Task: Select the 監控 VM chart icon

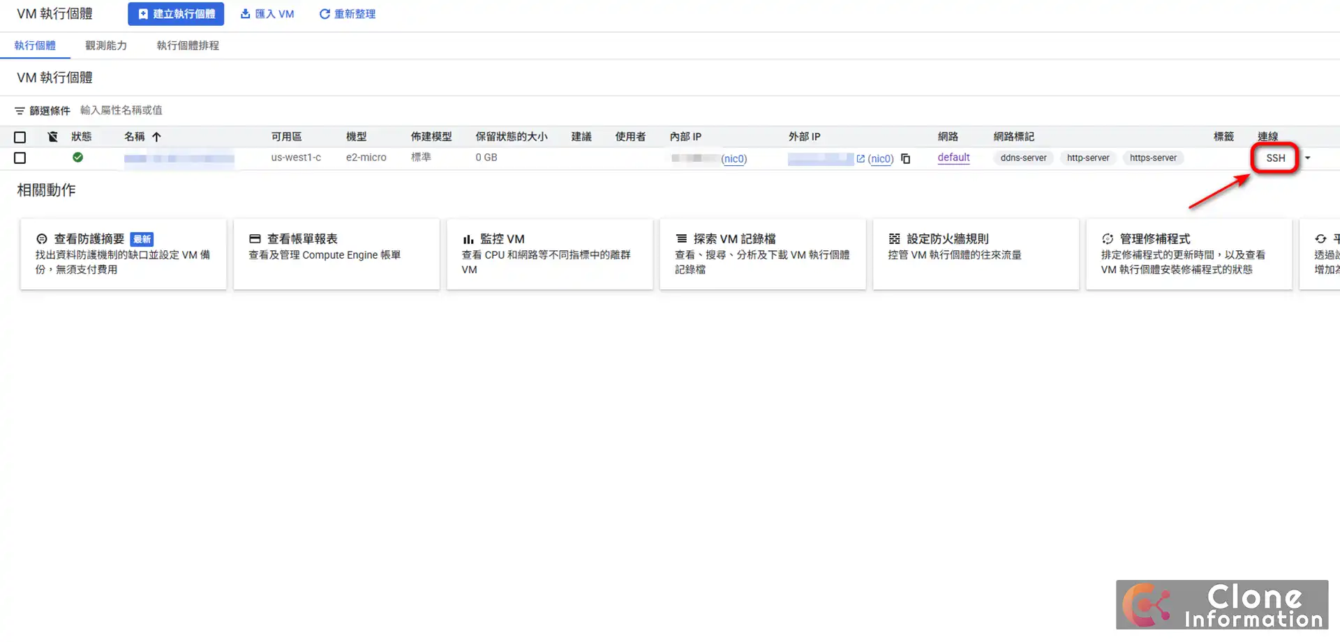Action: [469, 238]
